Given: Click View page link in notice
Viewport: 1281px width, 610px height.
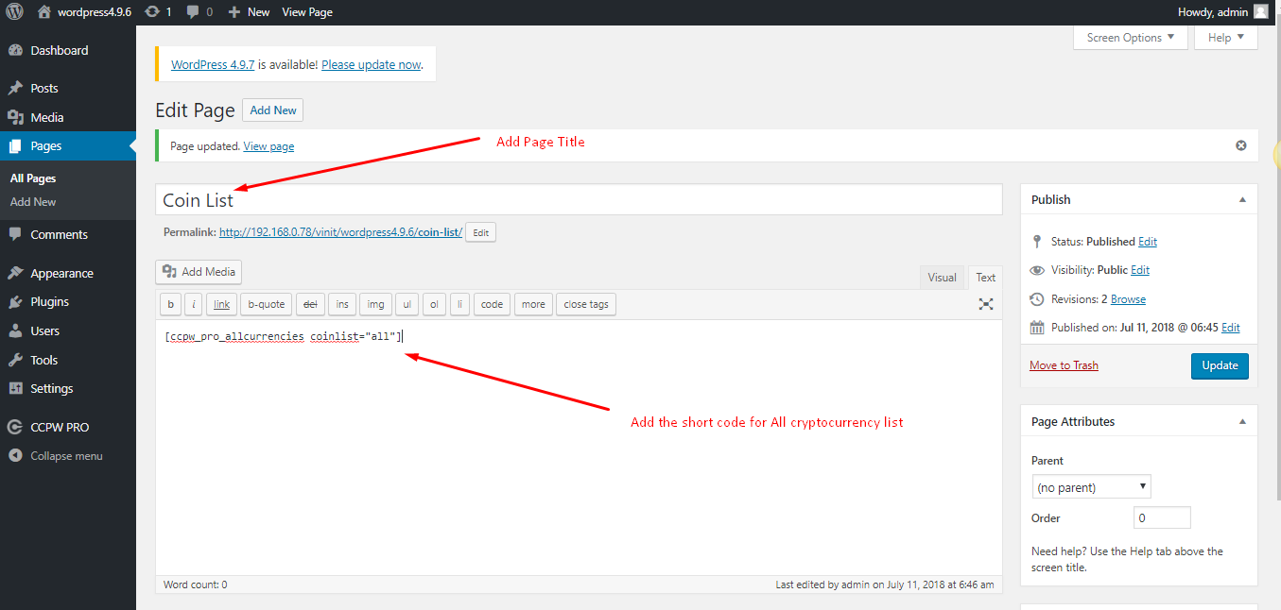Looking at the screenshot, I should [268, 146].
